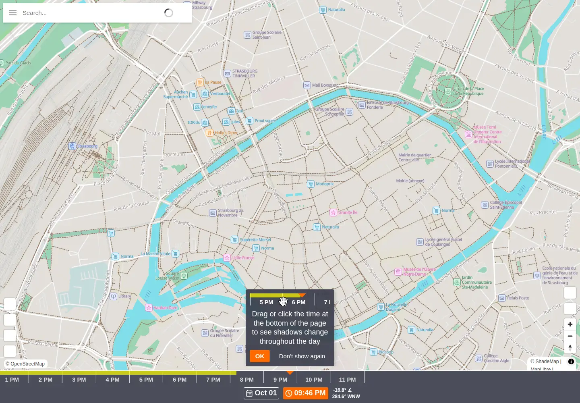Click the Proxi super cart icon

click(x=250, y=120)
